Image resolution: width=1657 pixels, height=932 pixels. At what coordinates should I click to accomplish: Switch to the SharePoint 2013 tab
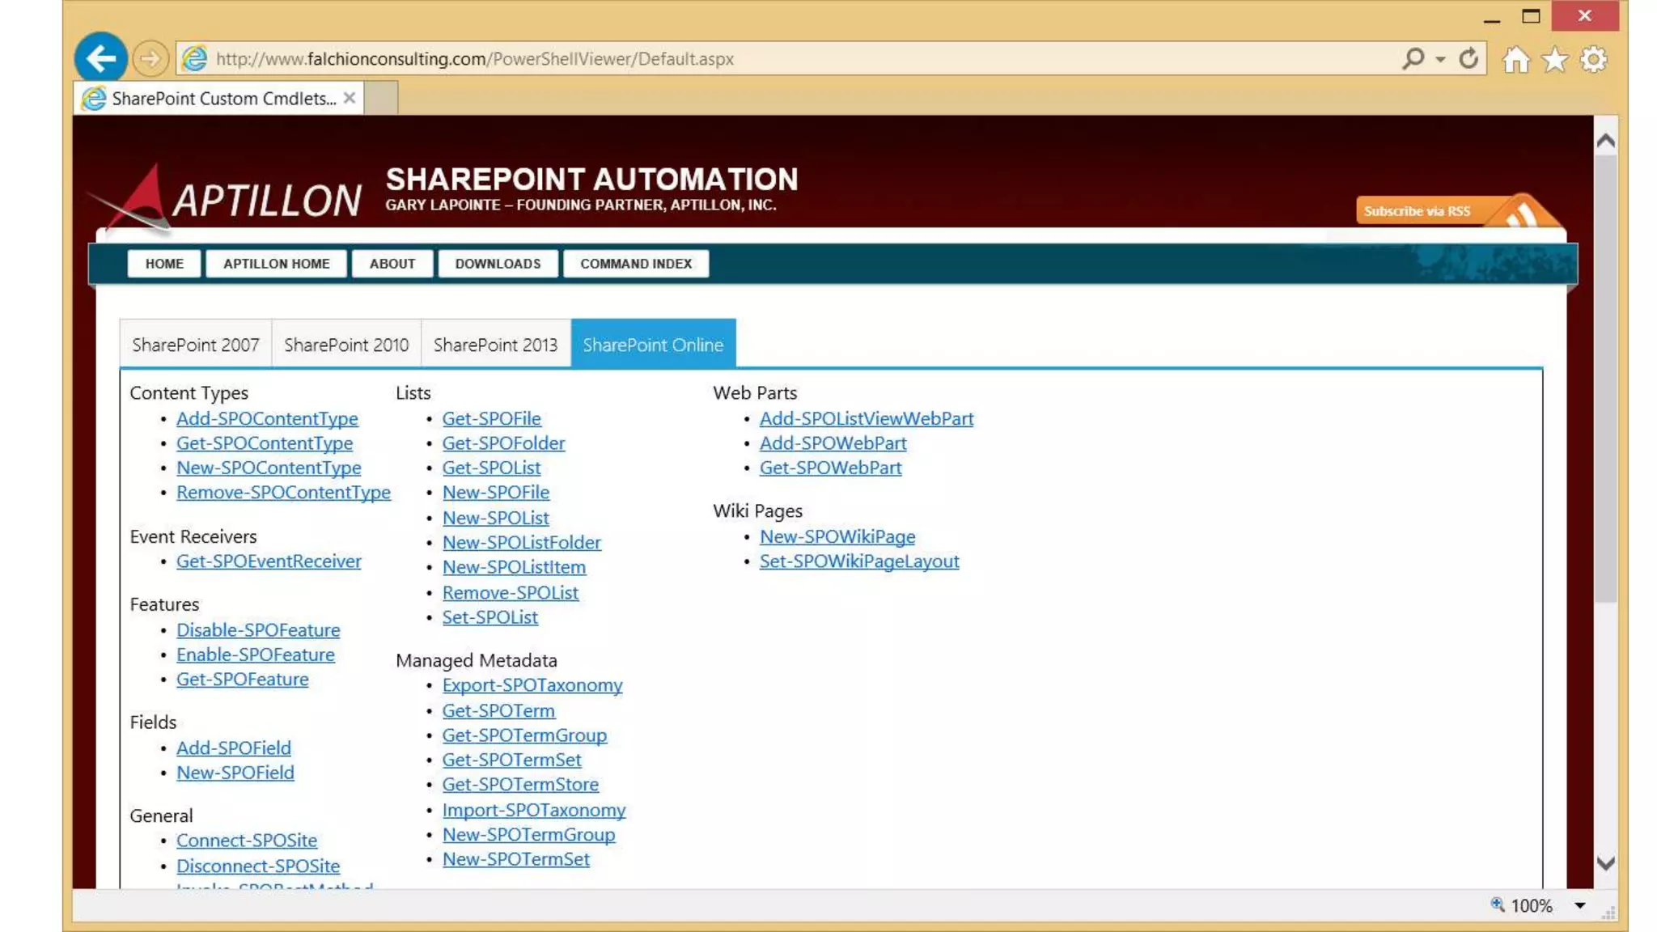(495, 345)
